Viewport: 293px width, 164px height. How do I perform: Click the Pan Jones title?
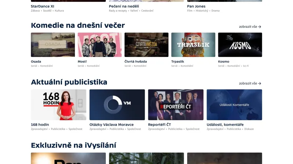[196, 6]
